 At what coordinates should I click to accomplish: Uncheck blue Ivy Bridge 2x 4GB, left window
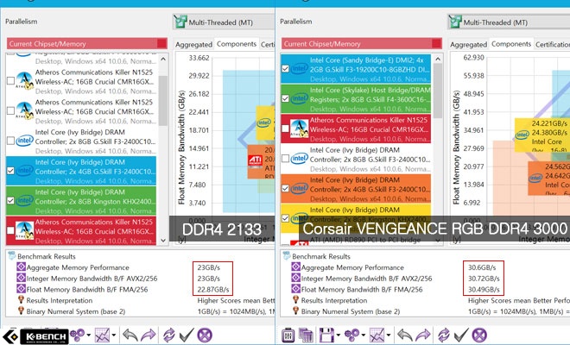[x=10, y=171]
